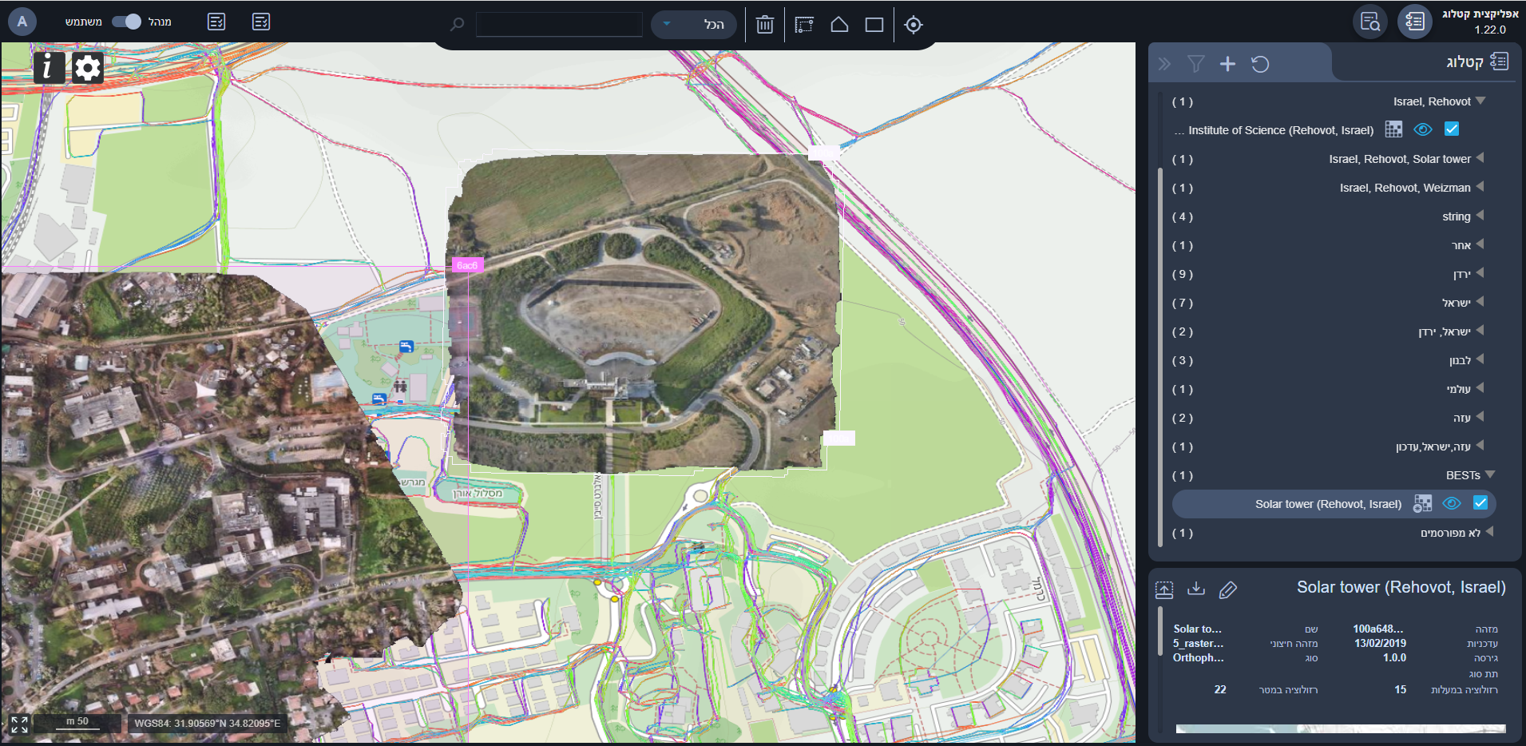Viewport: 1526px width, 746px height.
Task: Toggle the admin (מנהל/משתמש) switch
Action: tap(127, 22)
